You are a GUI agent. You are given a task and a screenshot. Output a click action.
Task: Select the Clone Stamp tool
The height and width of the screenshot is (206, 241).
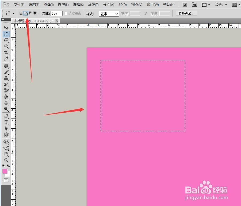click(x=6, y=78)
